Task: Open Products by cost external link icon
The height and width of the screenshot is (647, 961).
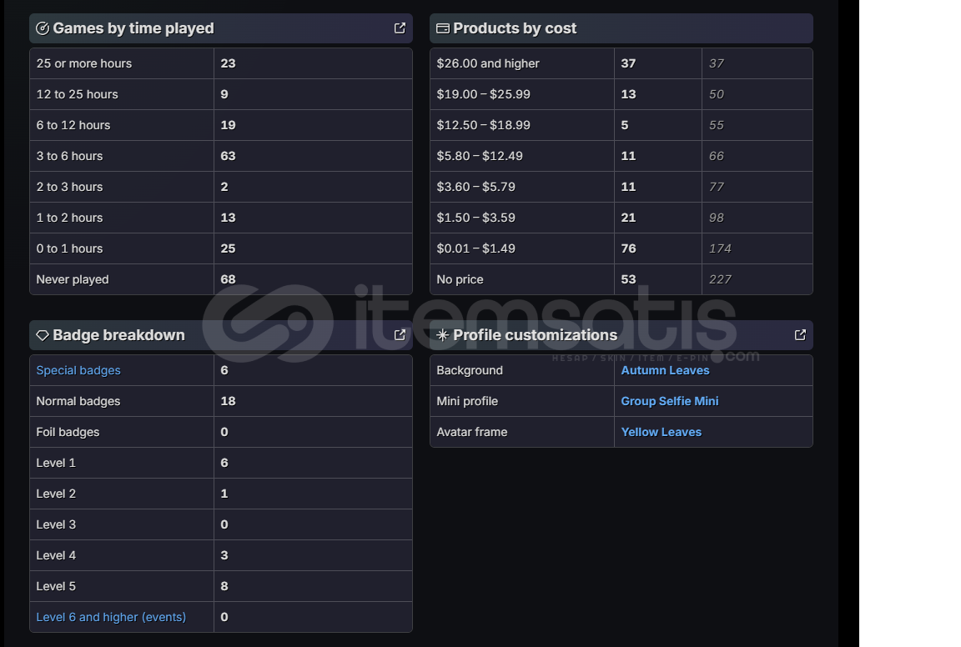Action: pos(800,28)
